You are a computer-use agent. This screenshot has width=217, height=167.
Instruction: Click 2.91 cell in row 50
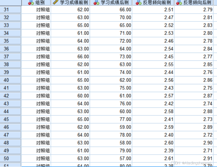pos(194,158)
